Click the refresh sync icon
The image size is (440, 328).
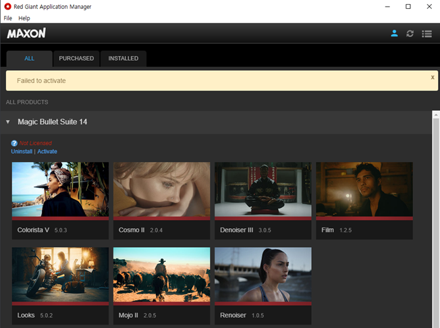coord(410,34)
